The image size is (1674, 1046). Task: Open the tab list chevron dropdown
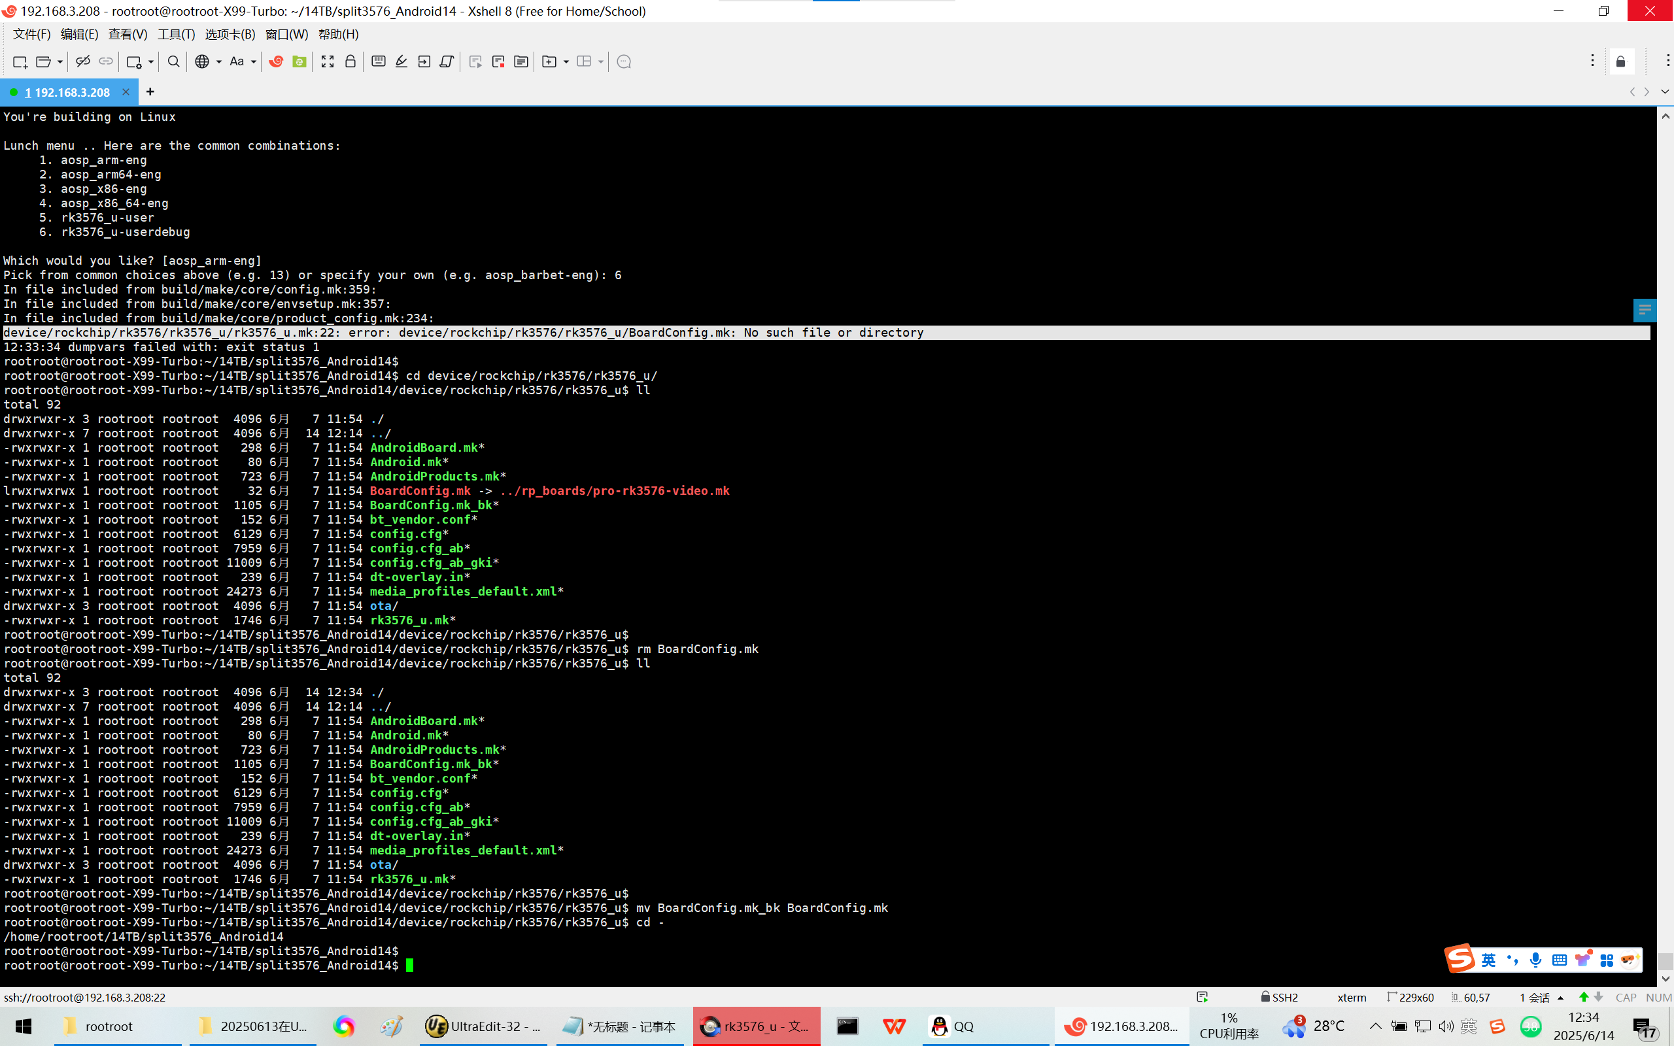pos(1665,92)
